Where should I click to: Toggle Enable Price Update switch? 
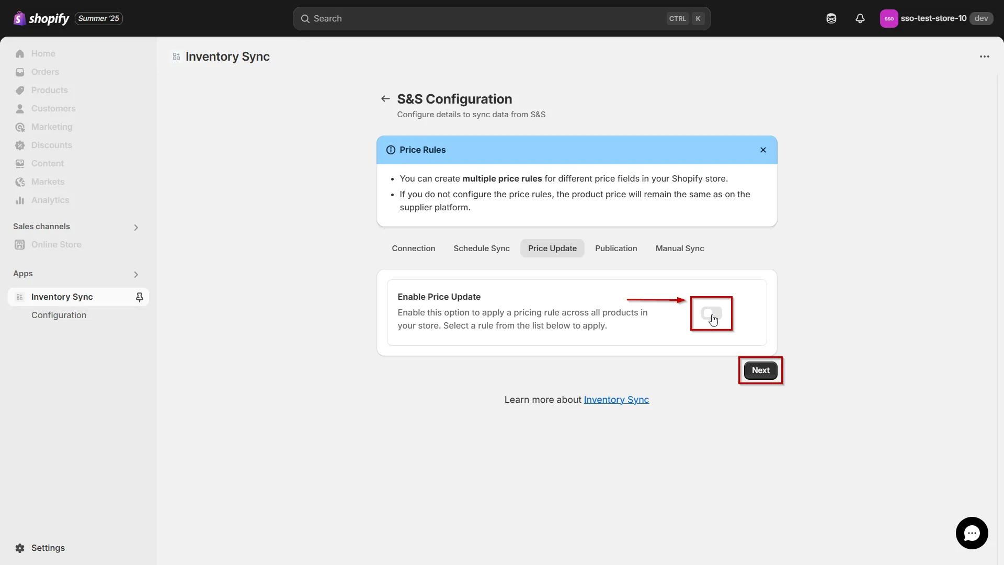click(x=711, y=313)
